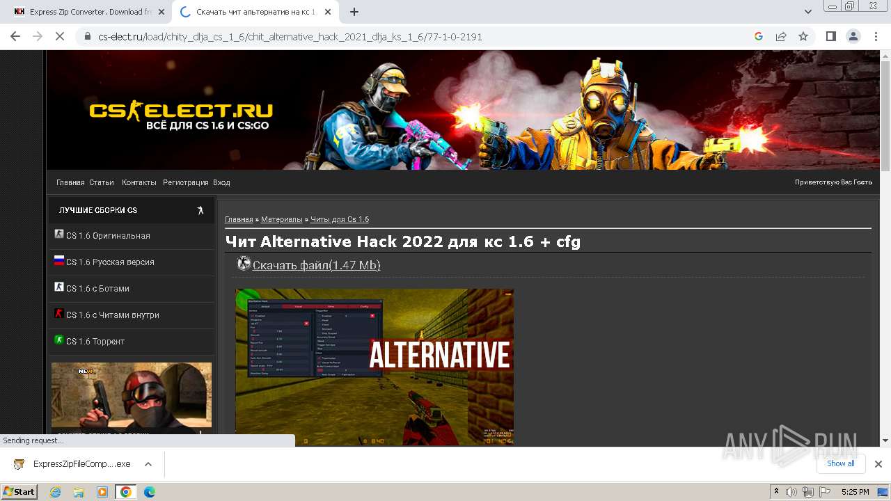Image resolution: width=891 pixels, height=501 pixels.
Task: Open File Explorer from taskbar
Action: click(79, 492)
